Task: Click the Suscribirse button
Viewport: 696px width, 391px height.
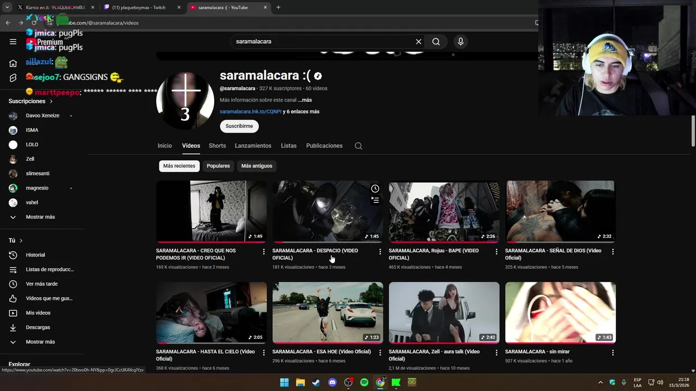Action: 239,126
